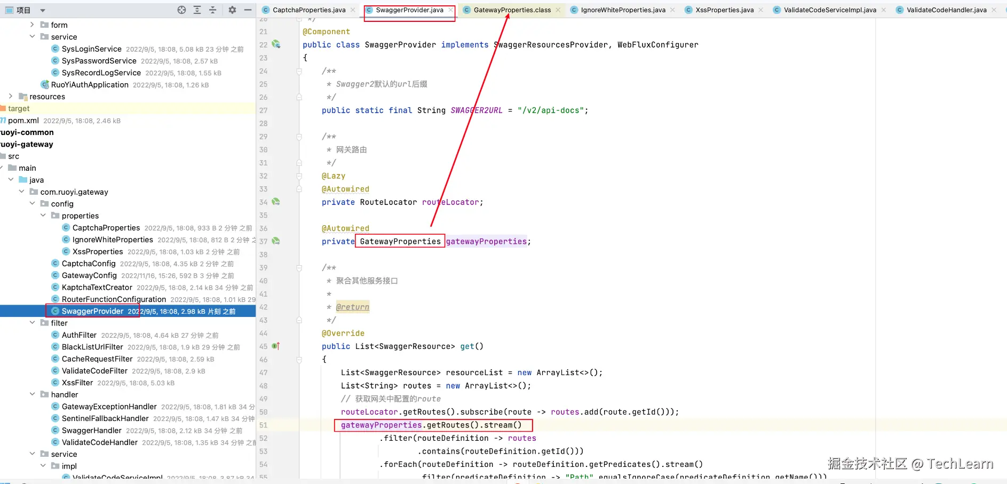The height and width of the screenshot is (484, 1007).
Task: Click the AuthFilter class icon
Action: [x=55, y=335]
